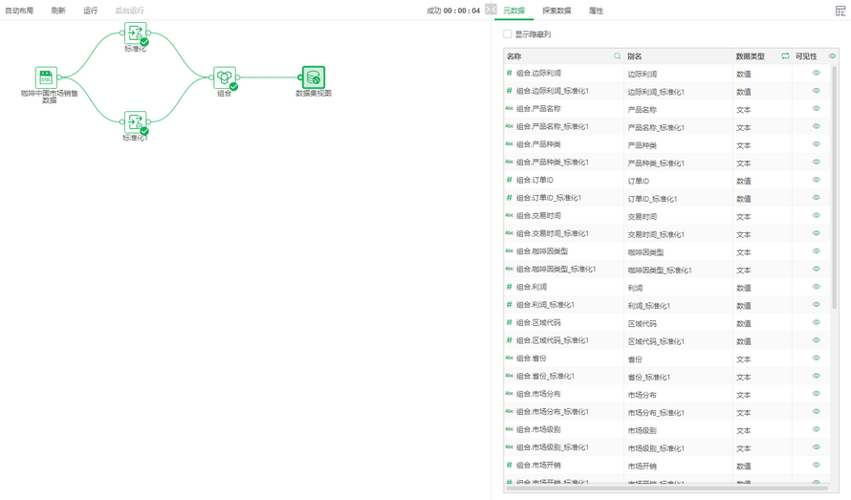Screen dimensions: 851x500
Task: Hide the 组合.利润 column
Action: 817,287
